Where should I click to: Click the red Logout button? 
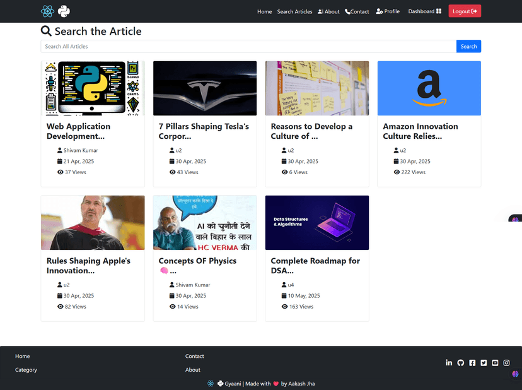pyautogui.click(x=465, y=11)
